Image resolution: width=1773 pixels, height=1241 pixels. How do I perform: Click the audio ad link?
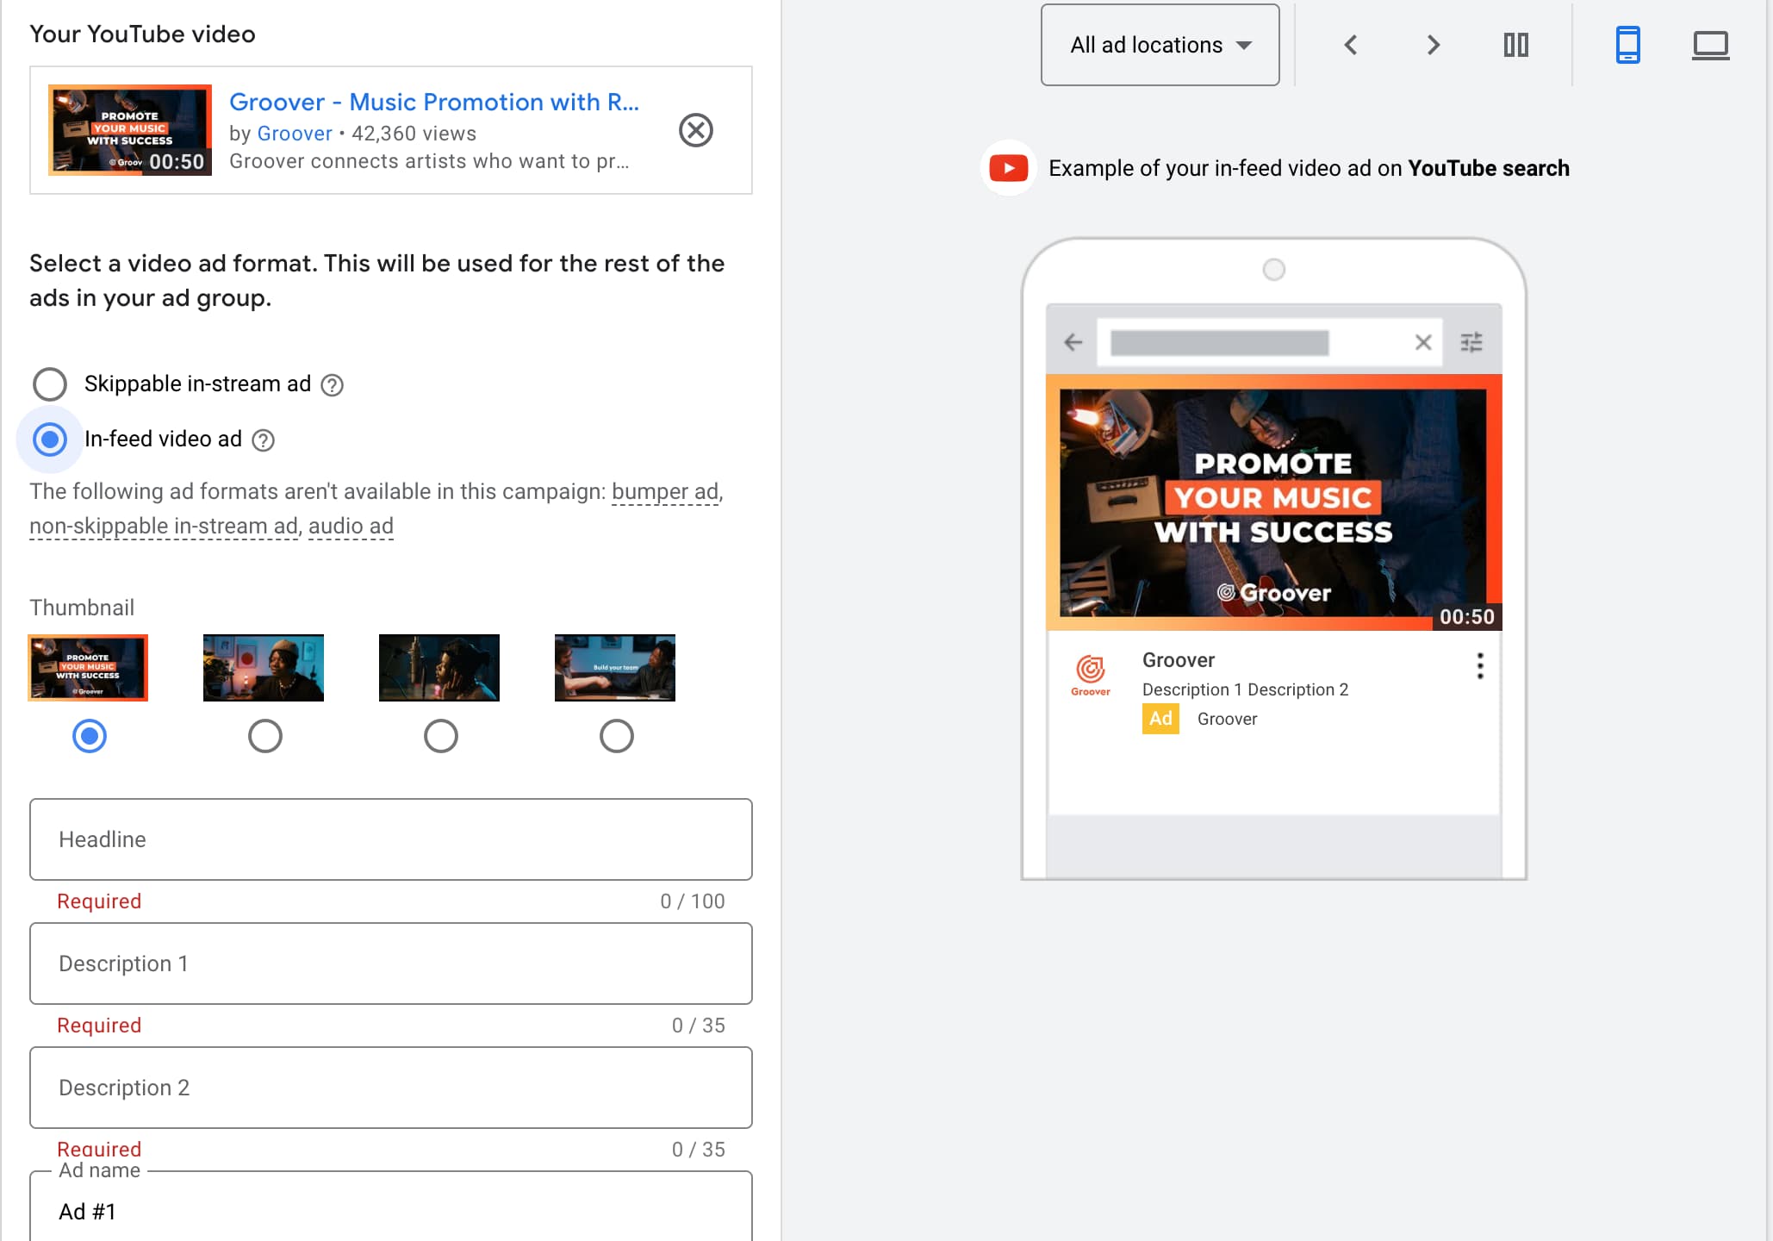tap(351, 526)
